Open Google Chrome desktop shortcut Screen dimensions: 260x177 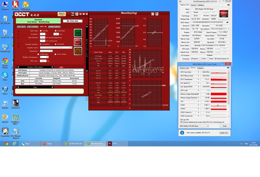5,63
